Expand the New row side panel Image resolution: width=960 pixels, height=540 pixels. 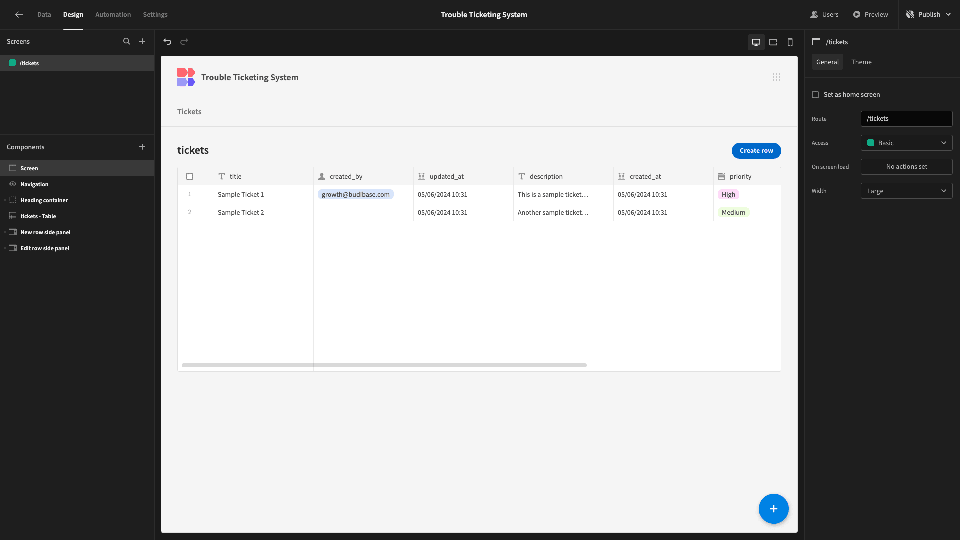coord(5,232)
